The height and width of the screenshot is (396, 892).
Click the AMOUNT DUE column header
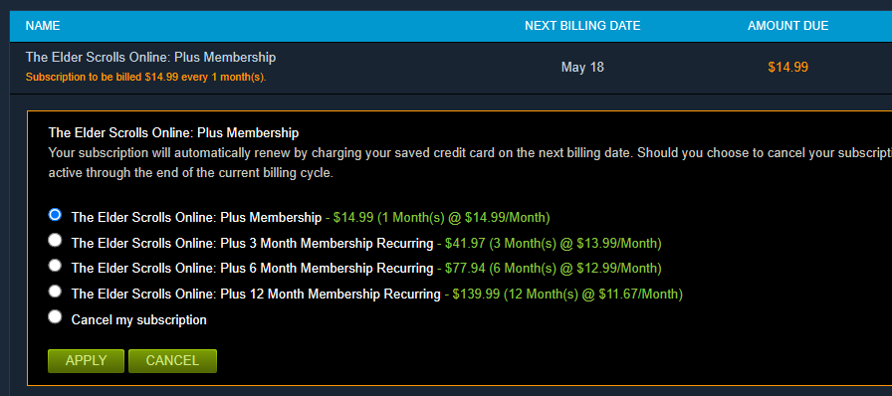tap(787, 26)
